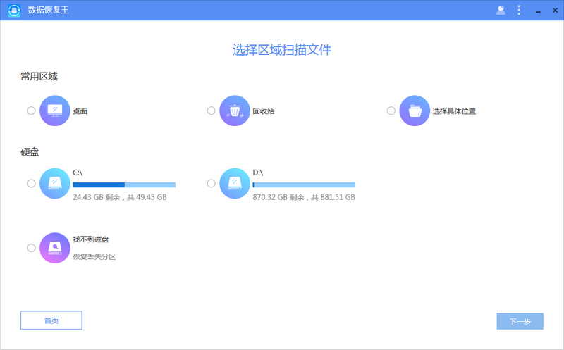
Task: Minimize the 数据恢复王 window
Action: point(538,11)
